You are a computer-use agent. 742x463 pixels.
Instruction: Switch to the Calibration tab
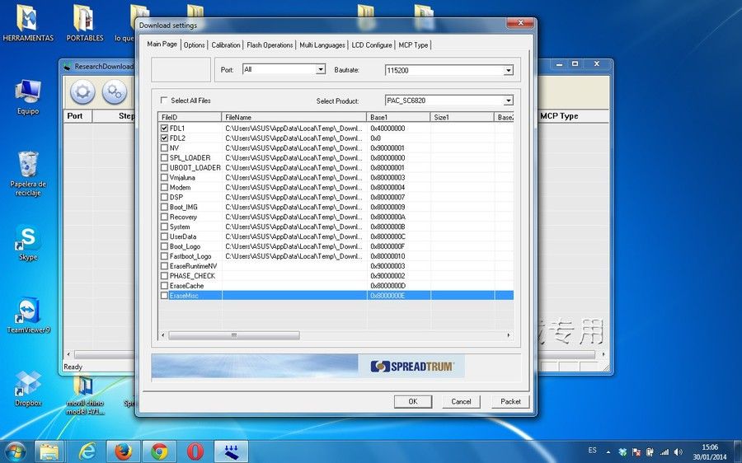coord(226,45)
